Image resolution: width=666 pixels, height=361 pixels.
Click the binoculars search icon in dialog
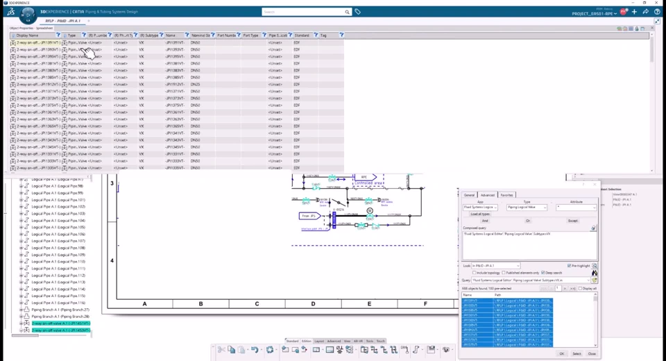coord(595,273)
